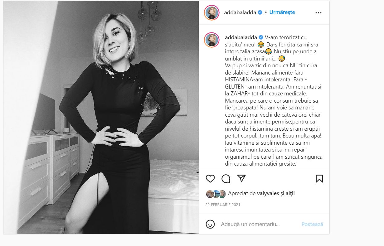Like the post with heart icon
Viewport: 384px width, 246px height.
tap(210, 179)
